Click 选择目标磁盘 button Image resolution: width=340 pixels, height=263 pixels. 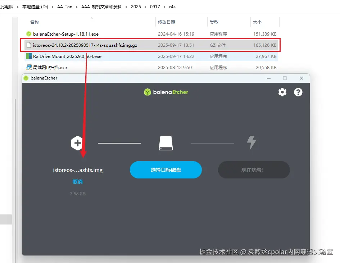click(166, 170)
